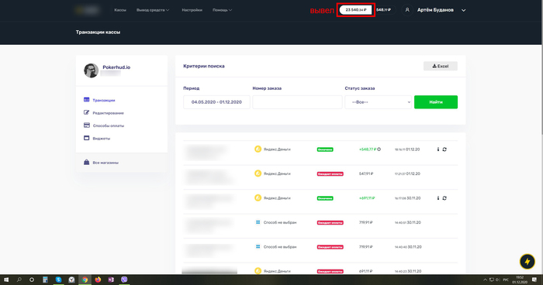Focus the Номер заказа input field
The width and height of the screenshot is (543, 285).
point(297,102)
